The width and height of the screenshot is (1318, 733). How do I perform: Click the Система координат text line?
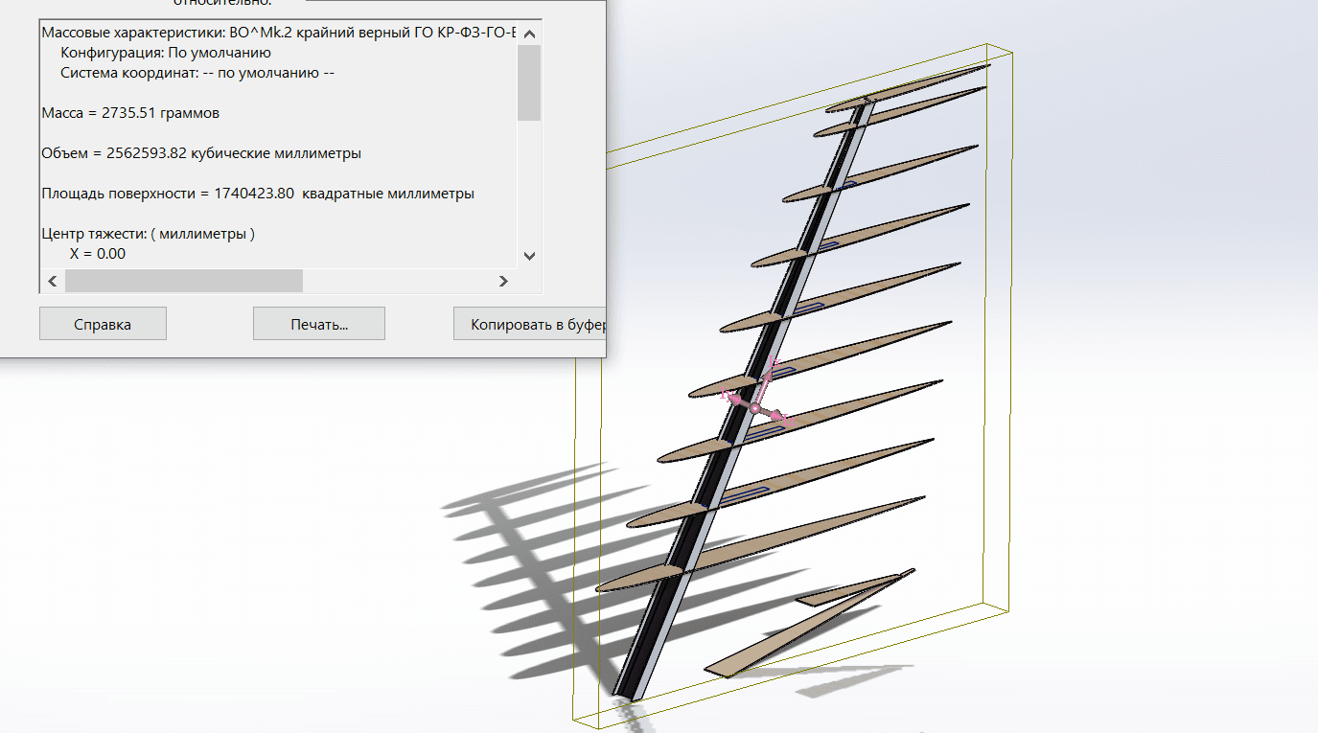coord(197,73)
